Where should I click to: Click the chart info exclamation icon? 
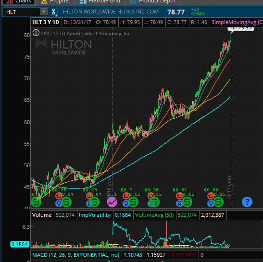36,33
